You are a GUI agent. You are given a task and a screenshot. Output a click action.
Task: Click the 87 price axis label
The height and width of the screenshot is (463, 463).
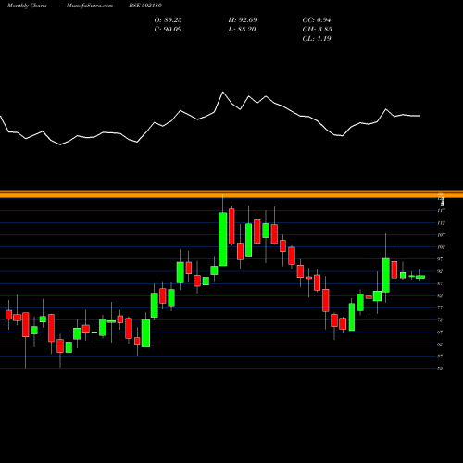(x=440, y=283)
